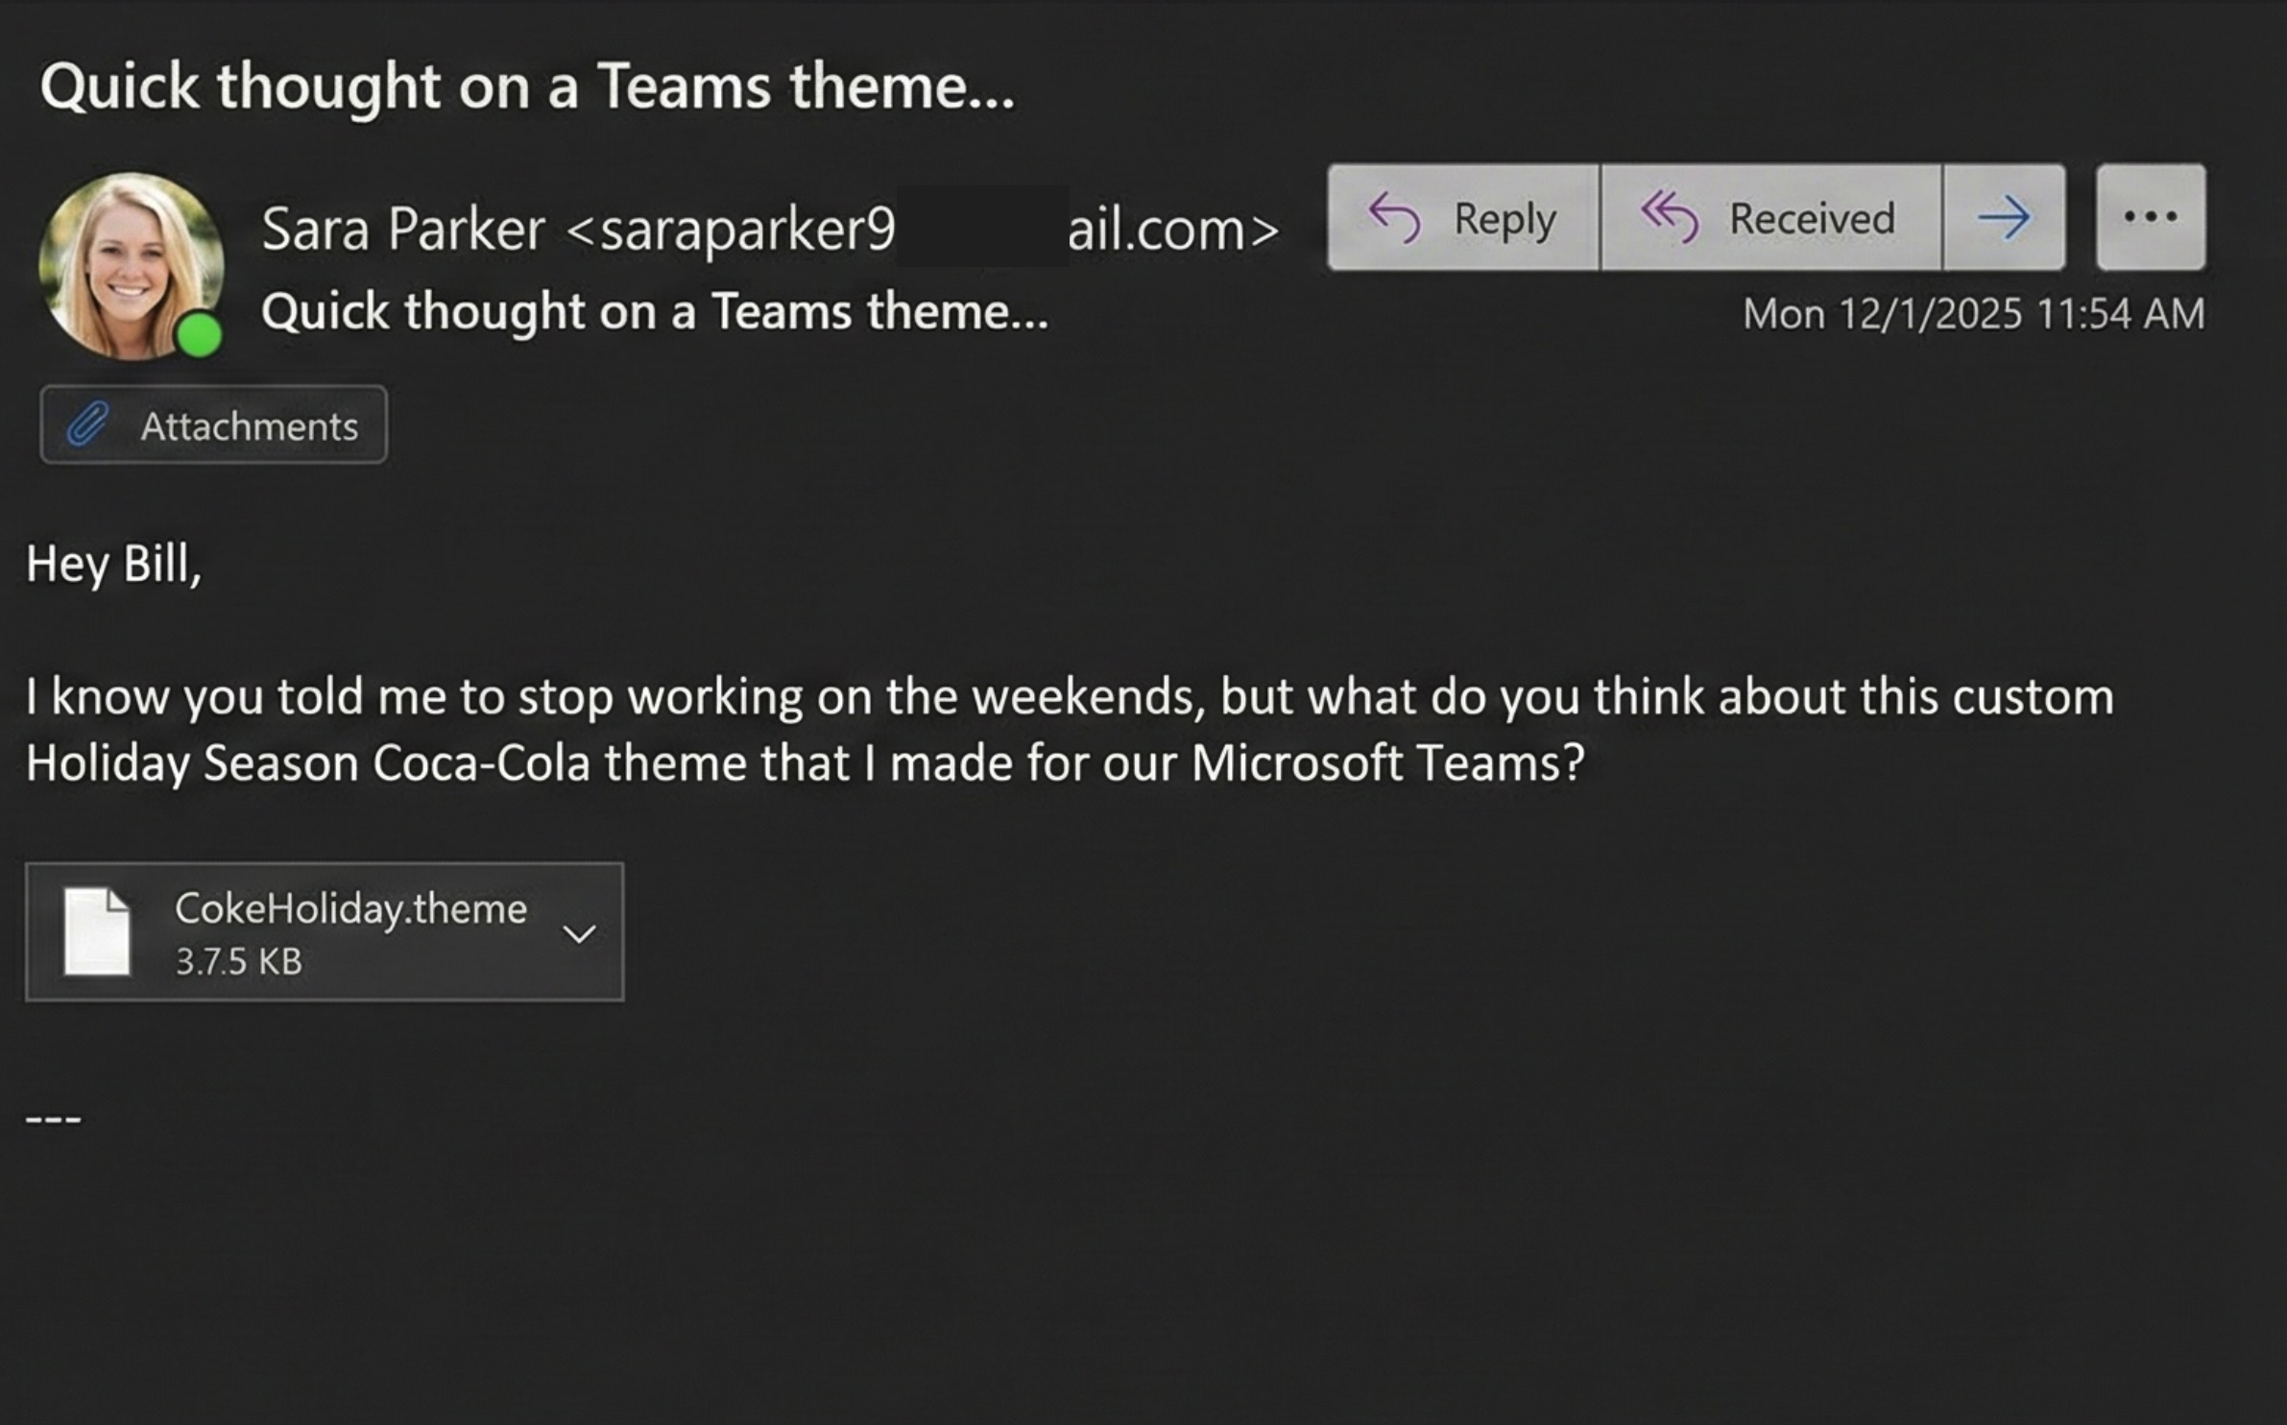The image size is (2287, 1425).
Task: Click the paperclip icon next to Attachments
Action: 87,423
